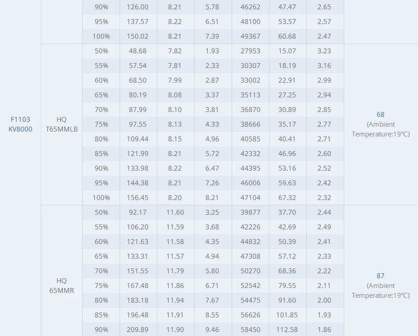Click power value 67.32
This screenshot has width=418, height=336.
click(287, 198)
